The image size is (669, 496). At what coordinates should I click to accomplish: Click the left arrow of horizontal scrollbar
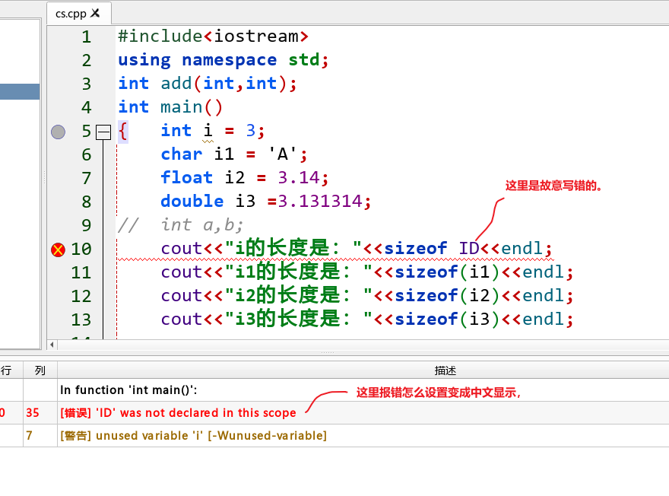[x=52, y=345]
